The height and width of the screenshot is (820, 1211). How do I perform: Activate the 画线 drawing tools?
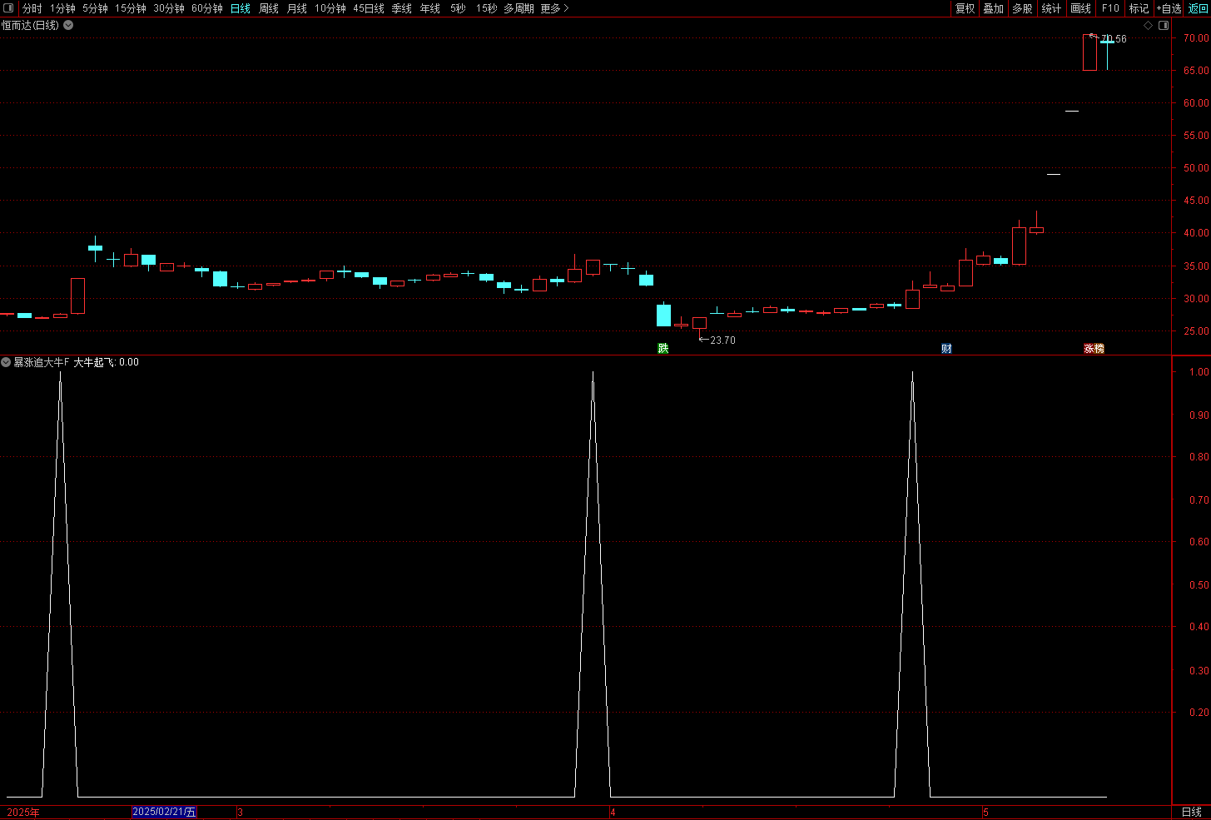click(1080, 8)
